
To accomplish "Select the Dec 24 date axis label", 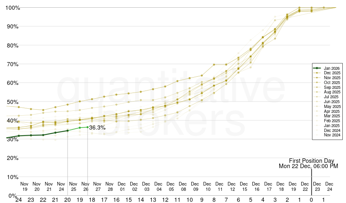I will point(329,186).
